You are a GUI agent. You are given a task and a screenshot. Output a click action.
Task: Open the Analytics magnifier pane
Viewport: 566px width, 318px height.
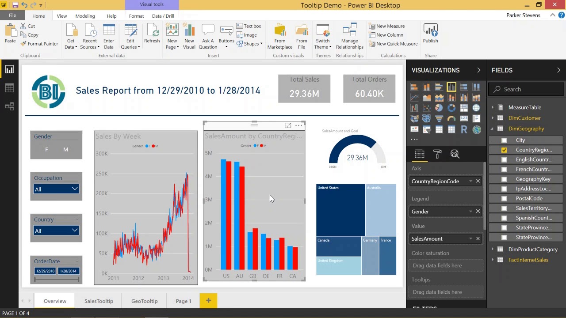click(455, 154)
